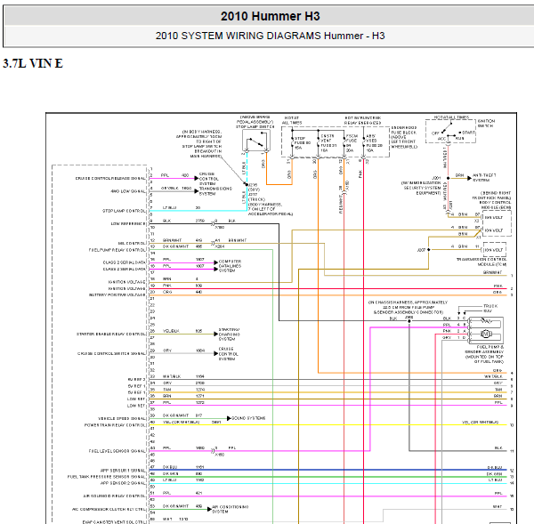This screenshot has height=524, width=534.
Task: Click wire label "ORG" at pin 20
Action: (167, 292)
